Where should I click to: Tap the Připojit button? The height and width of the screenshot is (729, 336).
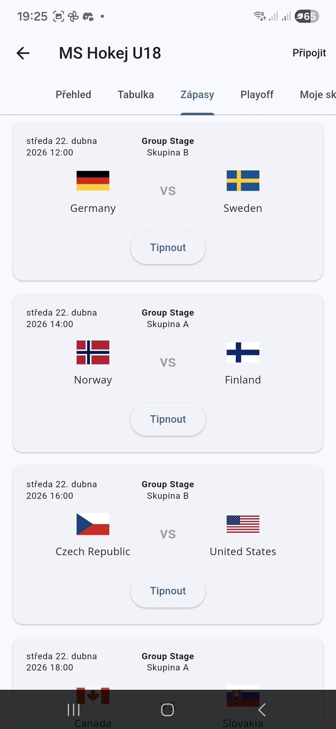[309, 53]
